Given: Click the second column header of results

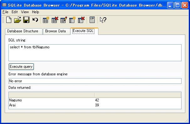Looking at the screenshot, I should (x=138, y=95).
